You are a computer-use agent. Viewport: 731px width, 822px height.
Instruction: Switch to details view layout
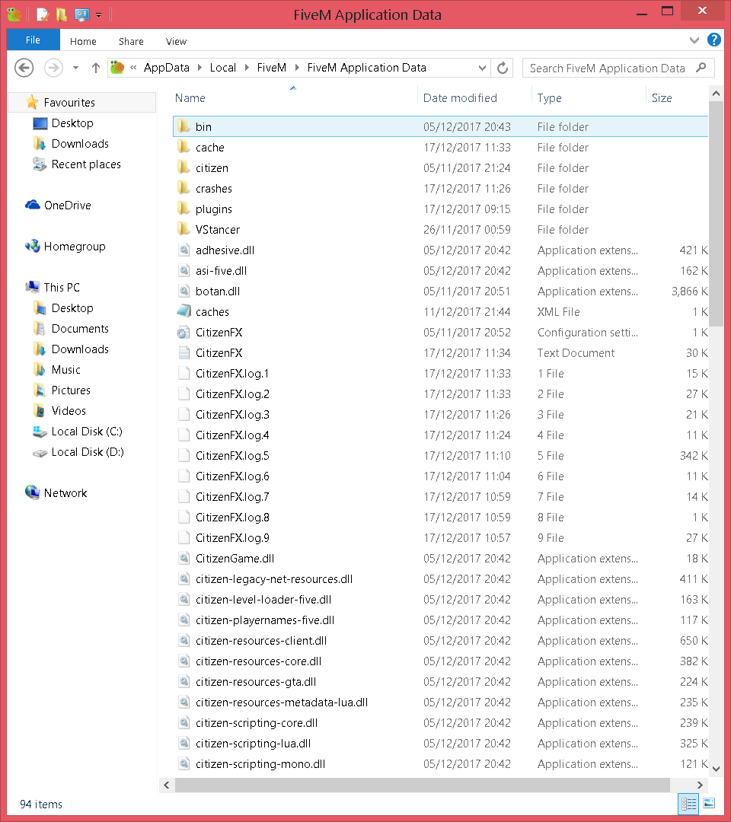pos(688,803)
